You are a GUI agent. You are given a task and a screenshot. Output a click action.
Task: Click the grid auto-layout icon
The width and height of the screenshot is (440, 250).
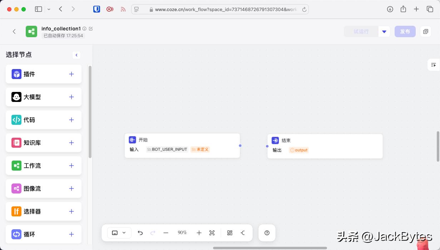coord(230,233)
